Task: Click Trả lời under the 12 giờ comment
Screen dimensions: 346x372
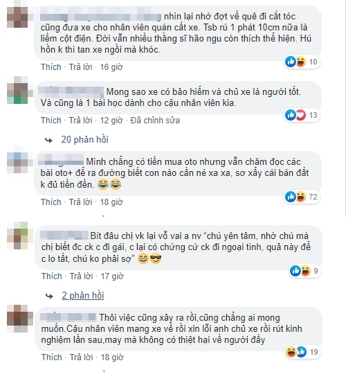Action: (x=80, y=121)
